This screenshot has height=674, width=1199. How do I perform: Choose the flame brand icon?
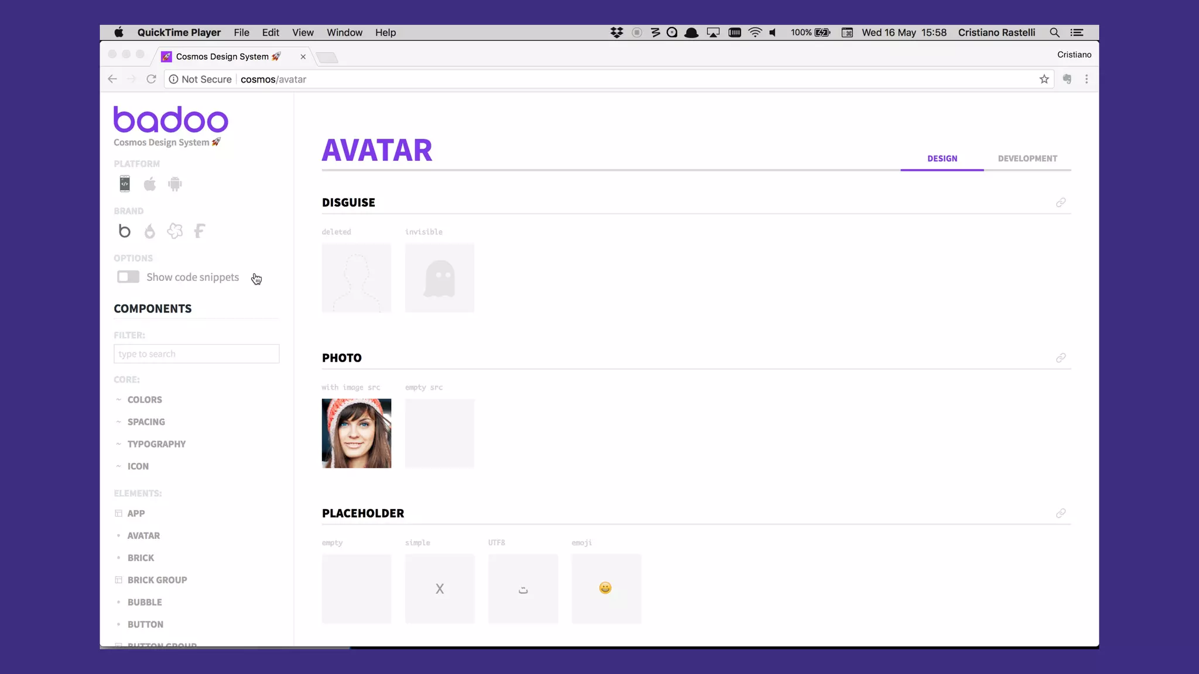[150, 231]
